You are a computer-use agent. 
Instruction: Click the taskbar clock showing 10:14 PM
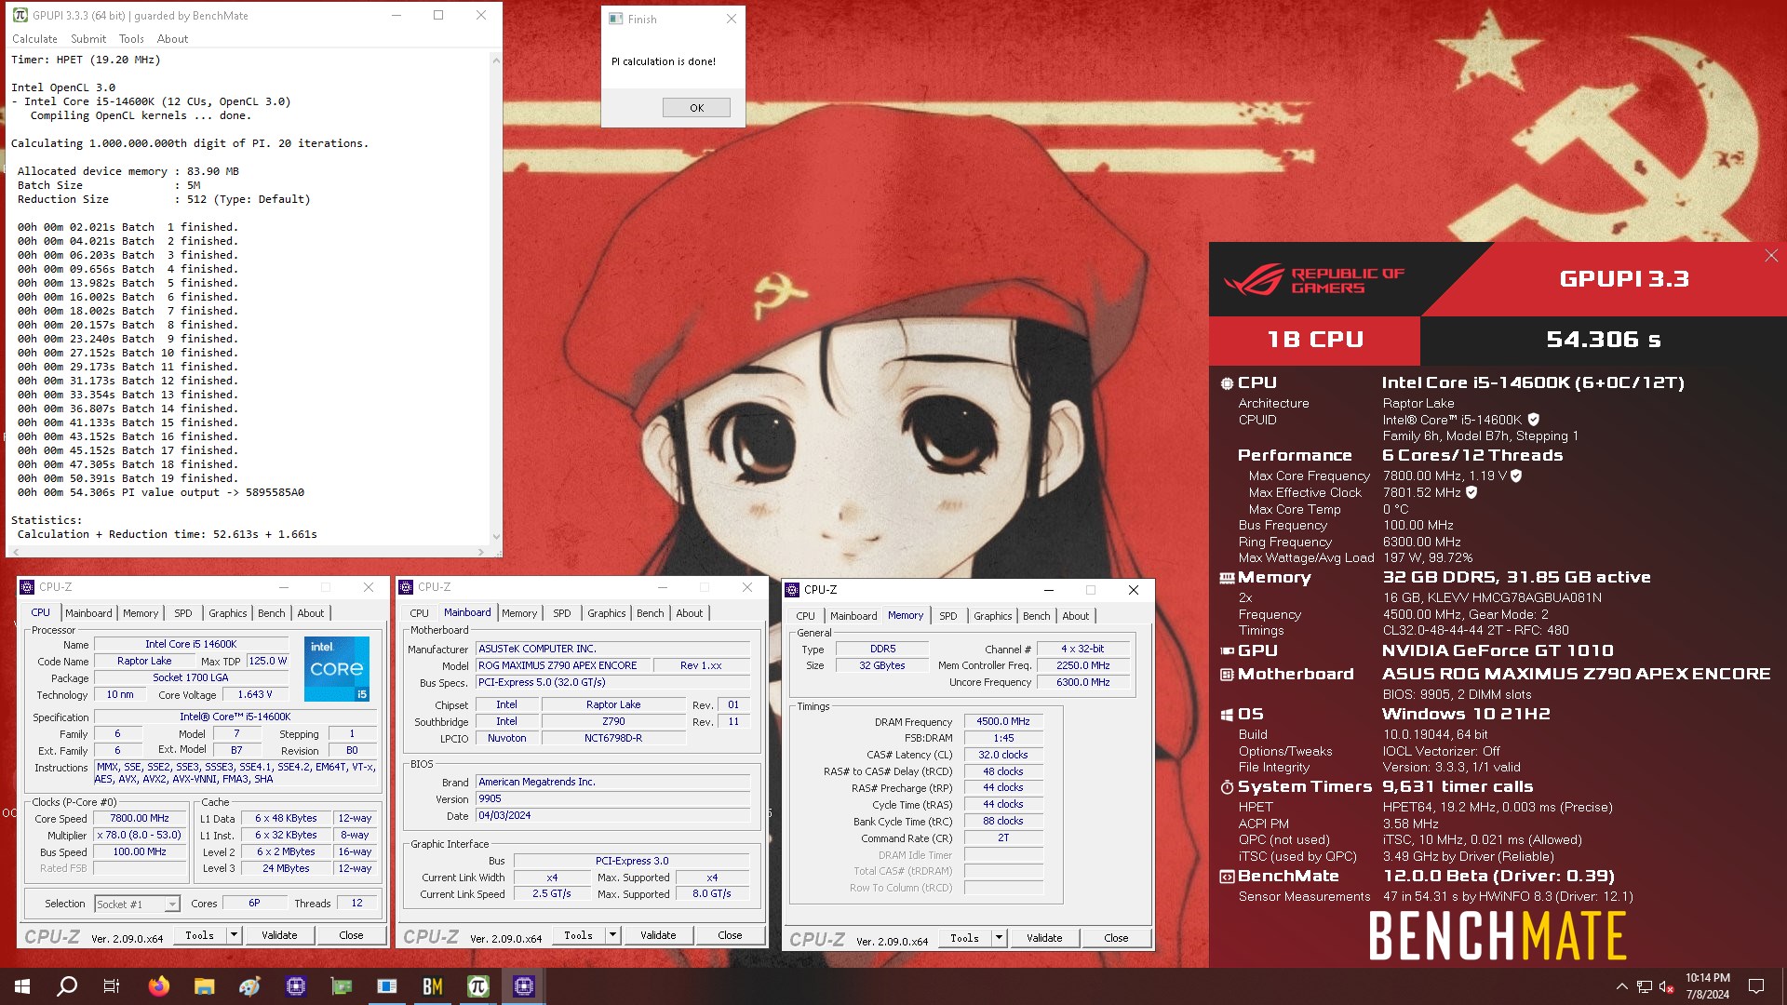point(1707,986)
